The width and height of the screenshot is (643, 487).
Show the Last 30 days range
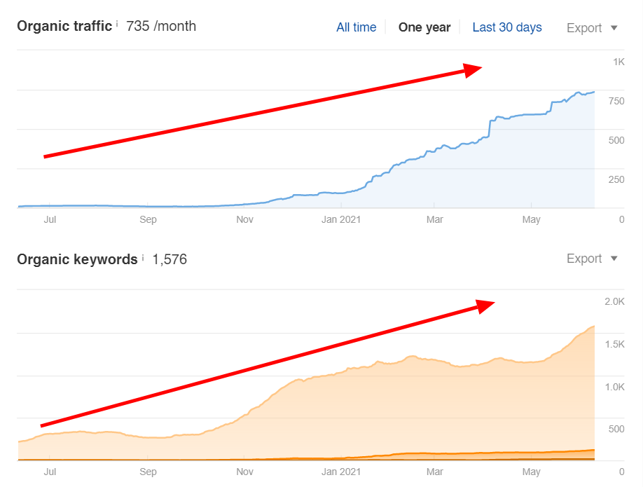click(x=507, y=27)
